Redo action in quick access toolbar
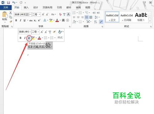The height and width of the screenshot is (114, 154). click(x=21, y=2)
